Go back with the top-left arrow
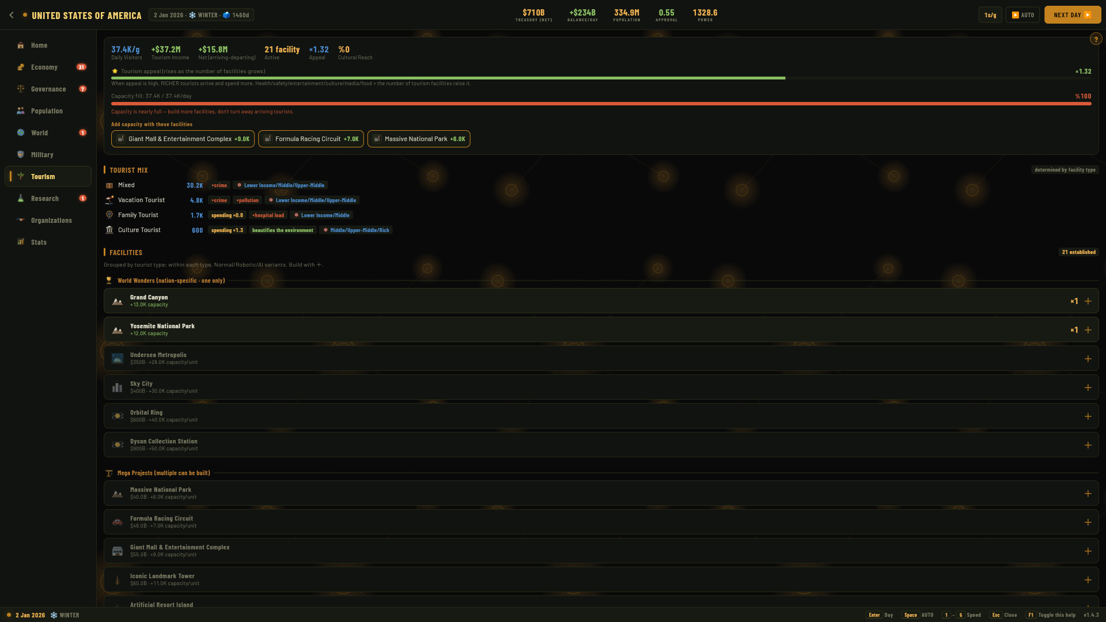The image size is (1106, 622). [12, 15]
